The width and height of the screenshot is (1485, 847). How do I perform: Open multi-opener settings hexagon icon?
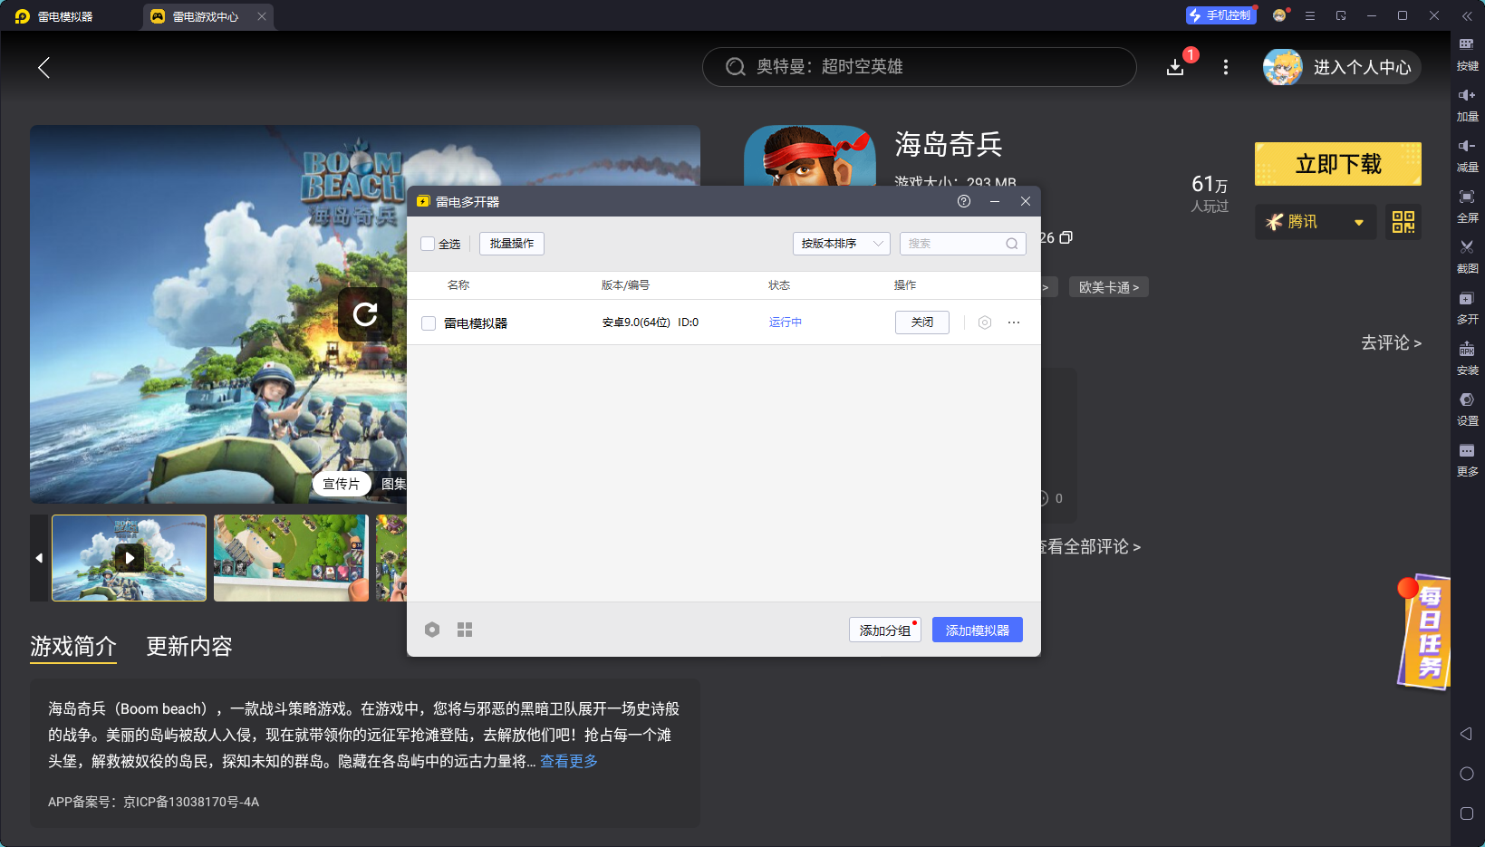click(432, 630)
